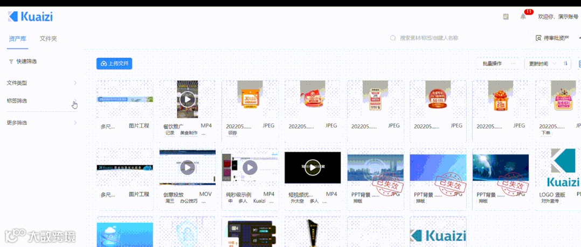This screenshot has width=581, height=247.
Task: Click the 待审批资产 review icon
Action: pyautogui.click(x=539, y=38)
